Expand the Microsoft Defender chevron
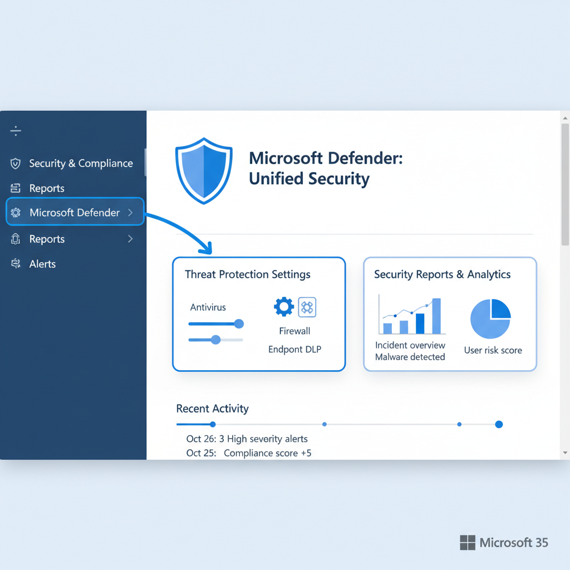Viewport: 570px width, 570px height. click(x=130, y=212)
